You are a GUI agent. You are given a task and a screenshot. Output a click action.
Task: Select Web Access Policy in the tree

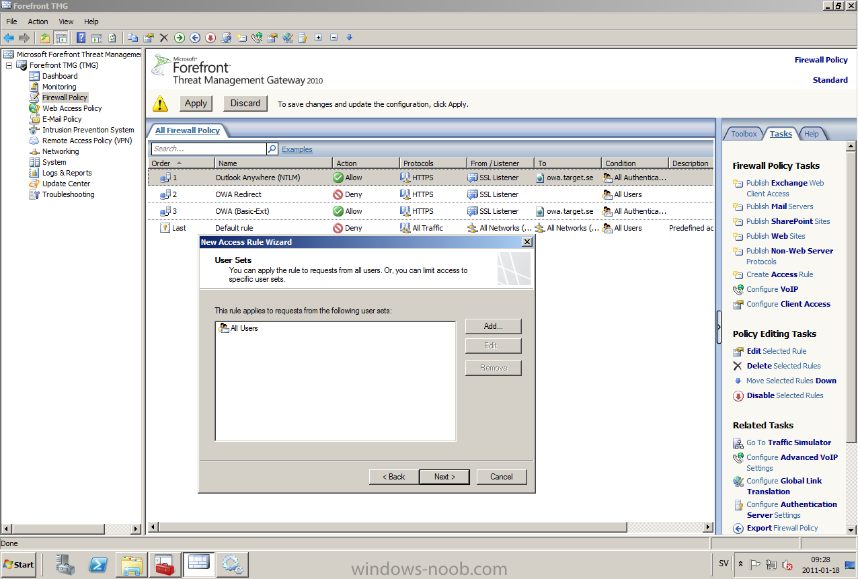point(72,108)
